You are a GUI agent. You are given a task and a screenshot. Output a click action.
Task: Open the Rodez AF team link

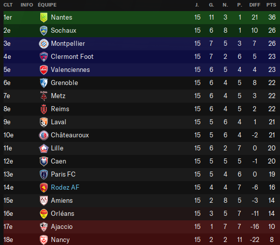[65, 187]
